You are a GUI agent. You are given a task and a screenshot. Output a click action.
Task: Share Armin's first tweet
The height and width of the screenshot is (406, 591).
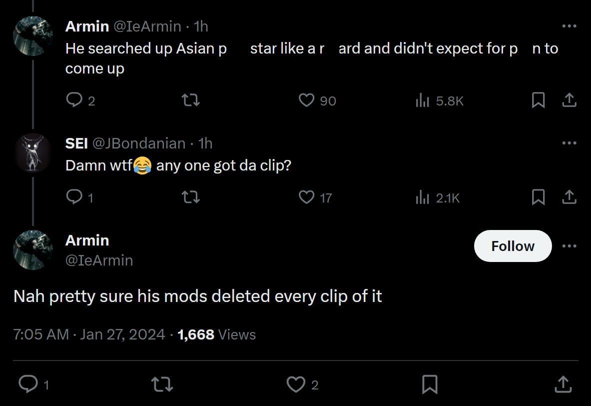tap(569, 100)
